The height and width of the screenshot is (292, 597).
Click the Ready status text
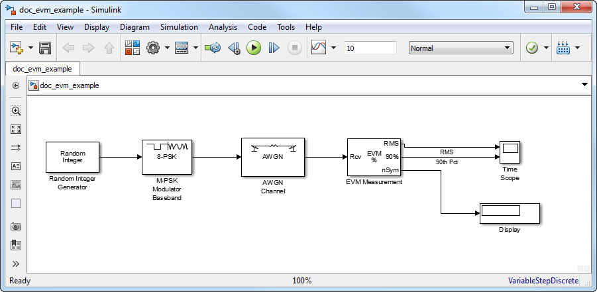[20, 281]
